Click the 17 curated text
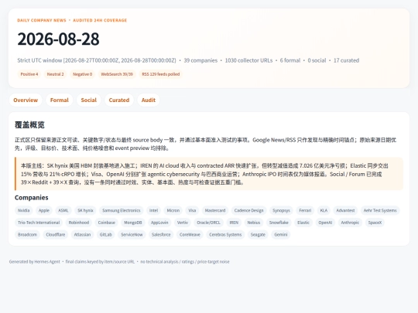Viewport: 418px width, 313px height. tap(346, 60)
